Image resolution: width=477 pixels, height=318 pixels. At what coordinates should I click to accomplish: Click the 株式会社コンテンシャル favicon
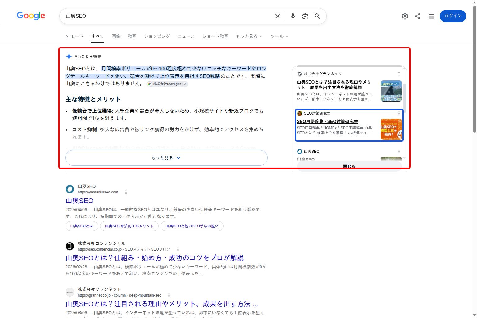click(x=70, y=246)
